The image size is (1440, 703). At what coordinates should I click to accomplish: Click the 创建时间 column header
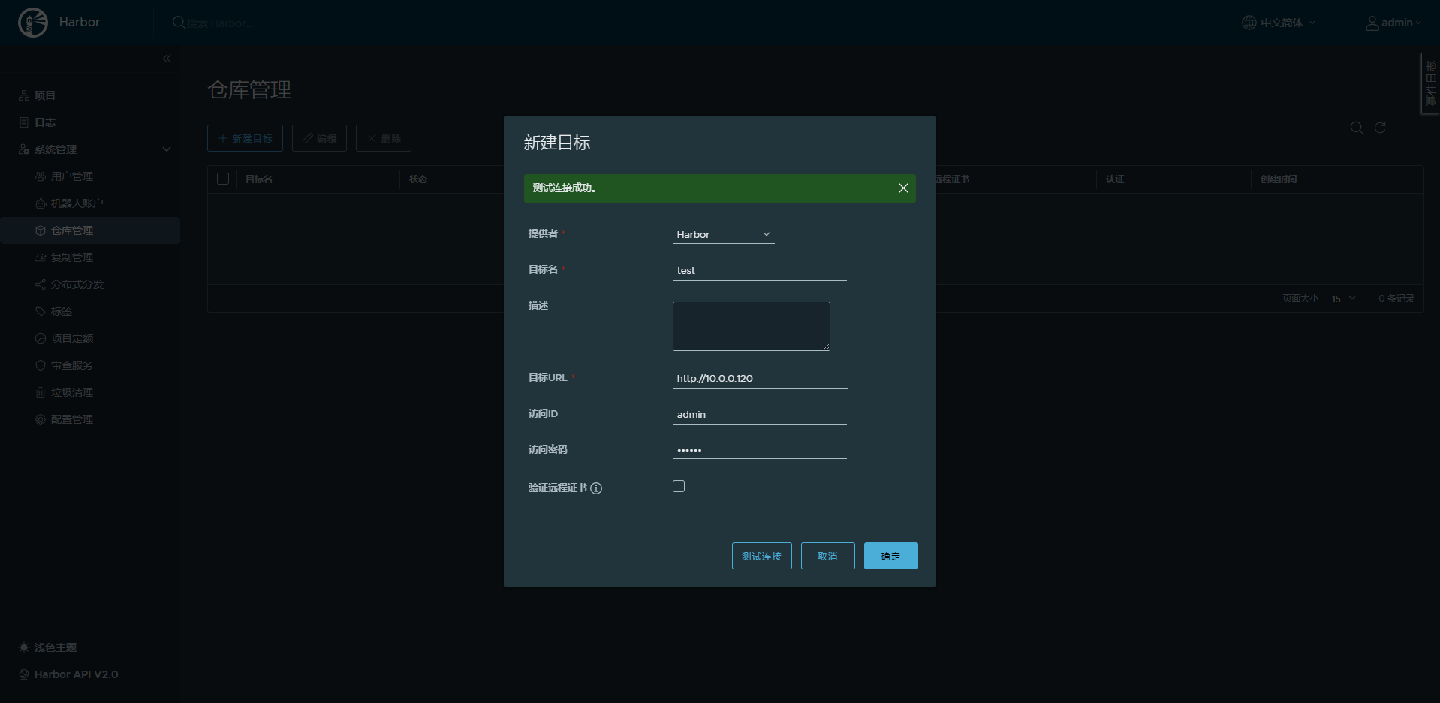pyautogui.click(x=1279, y=179)
